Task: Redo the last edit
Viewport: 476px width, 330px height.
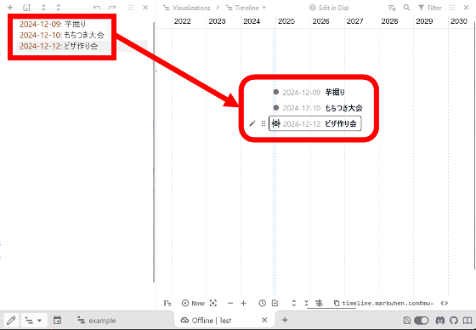Action: coord(112,8)
